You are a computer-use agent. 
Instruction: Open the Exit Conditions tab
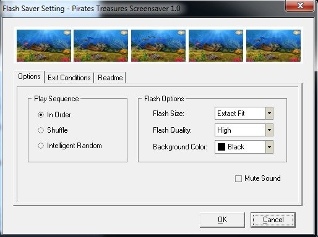[x=69, y=78]
